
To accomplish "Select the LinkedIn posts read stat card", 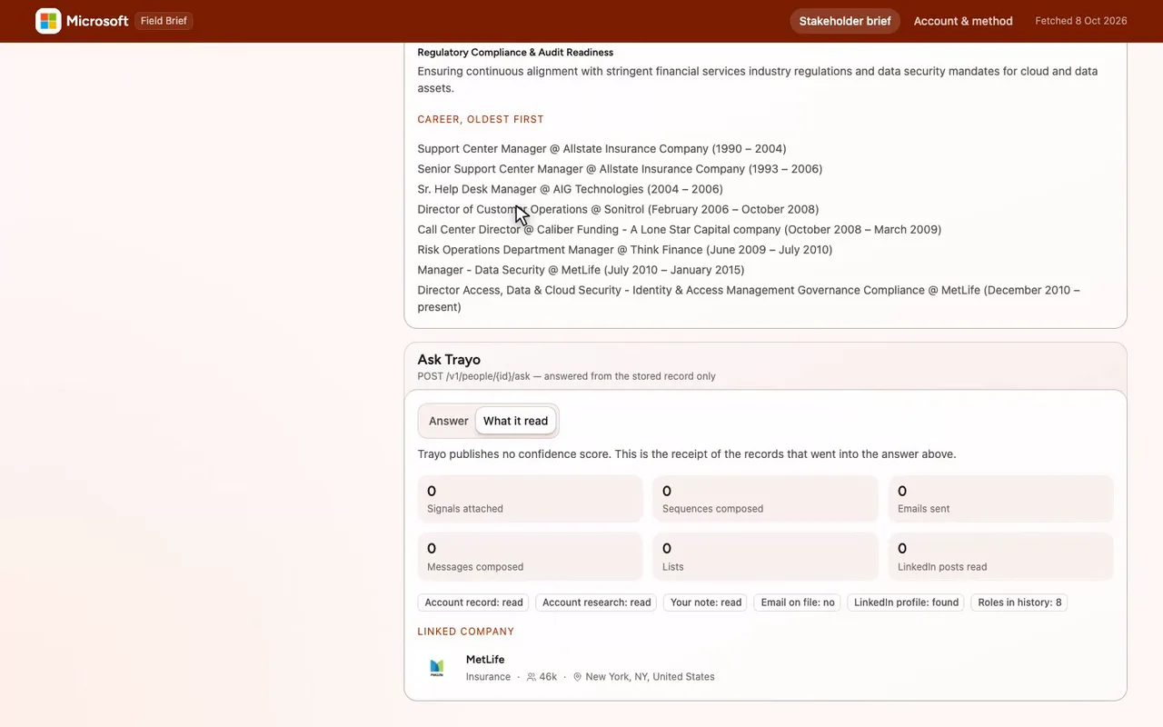I will [1000, 556].
